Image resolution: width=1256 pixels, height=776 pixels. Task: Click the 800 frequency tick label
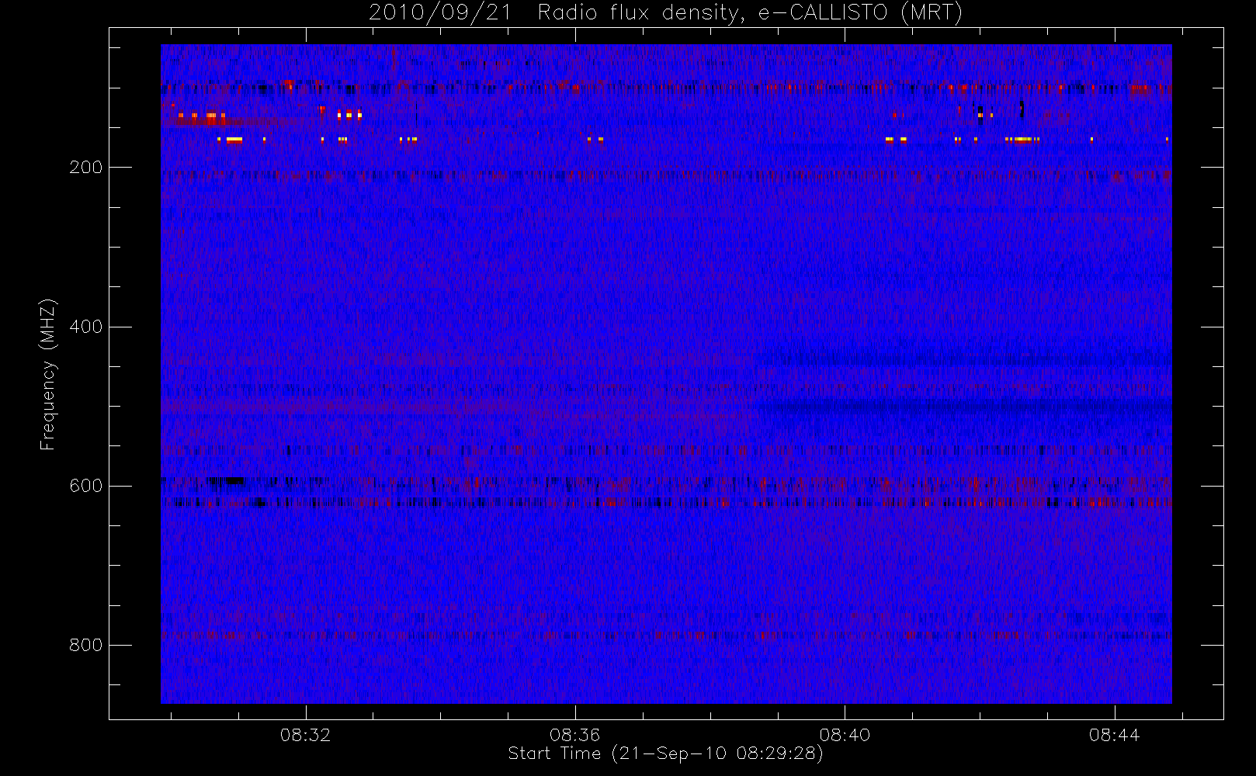(x=85, y=646)
